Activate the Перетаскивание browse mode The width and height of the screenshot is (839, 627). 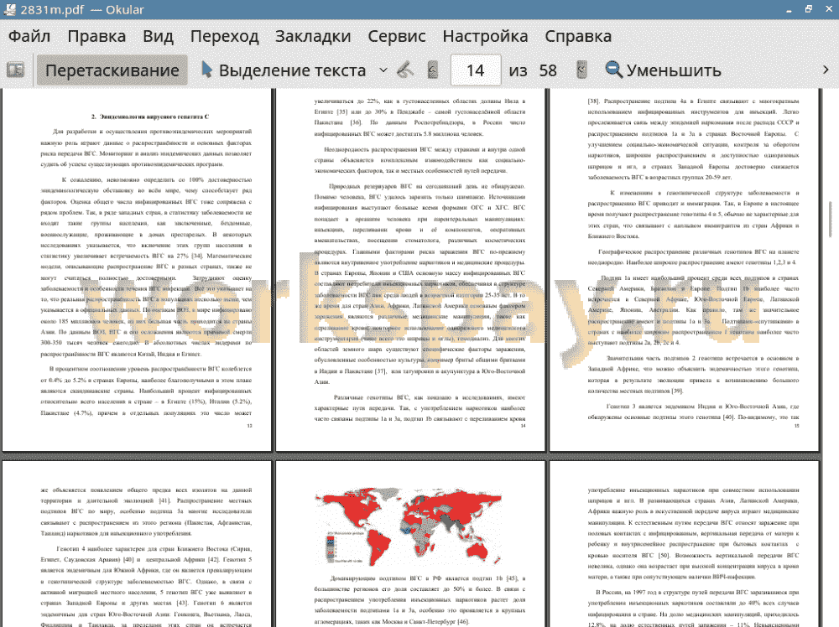point(112,70)
